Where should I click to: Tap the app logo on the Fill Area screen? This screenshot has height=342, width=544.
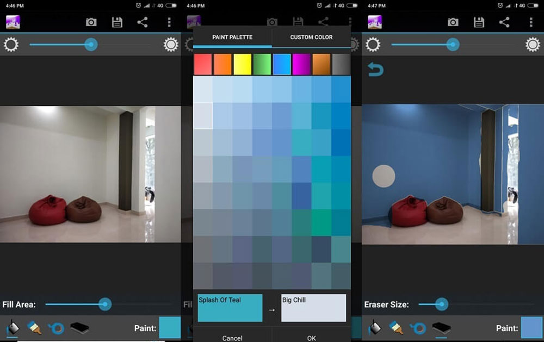coord(13,22)
